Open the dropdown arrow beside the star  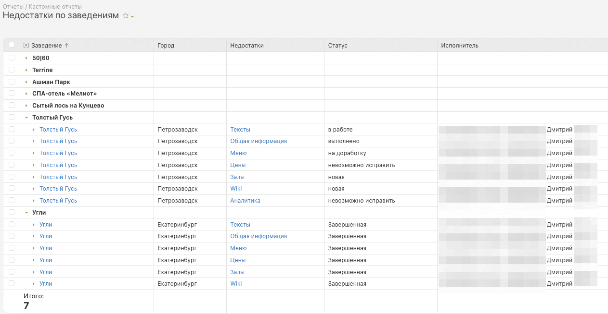coord(132,17)
